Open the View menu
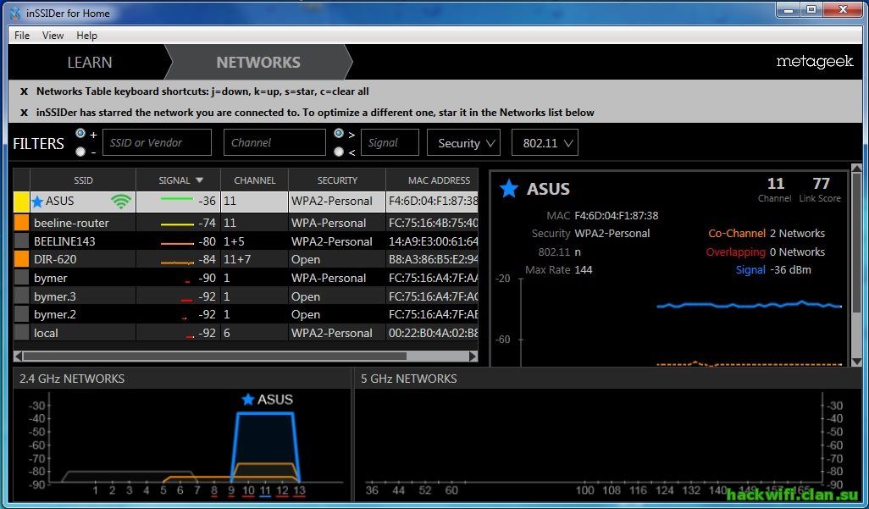Image resolution: width=869 pixels, height=509 pixels. [53, 36]
